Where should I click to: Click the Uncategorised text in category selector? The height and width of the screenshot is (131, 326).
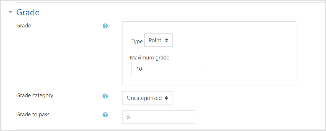tap(144, 98)
